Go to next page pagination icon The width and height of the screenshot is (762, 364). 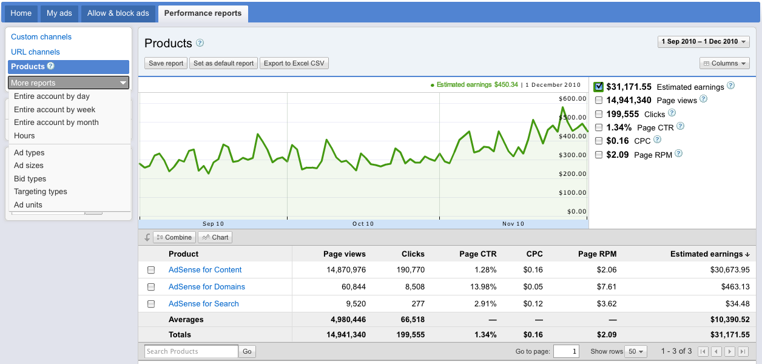[x=730, y=351]
